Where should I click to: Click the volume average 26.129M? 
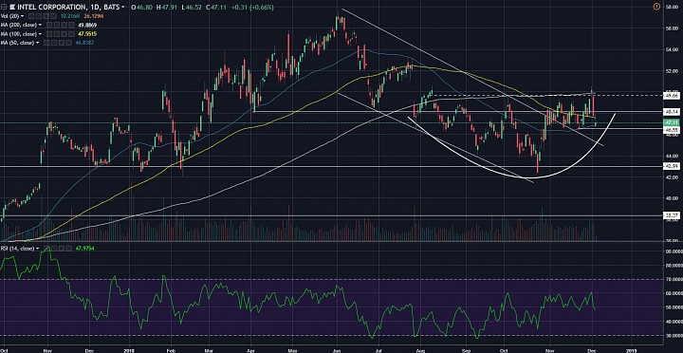click(94, 16)
